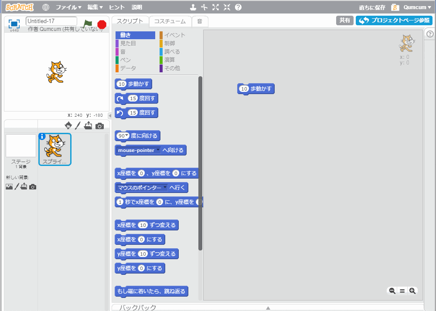The width and height of the screenshot is (436, 311).
Task: Select the データ block category
Action: 135,68
